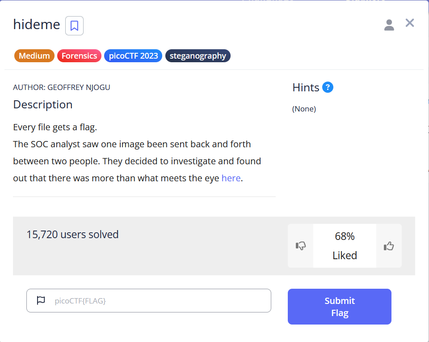Image resolution: width=429 pixels, height=342 pixels.
Task: Click the hideme challenge title
Action: pos(37,24)
